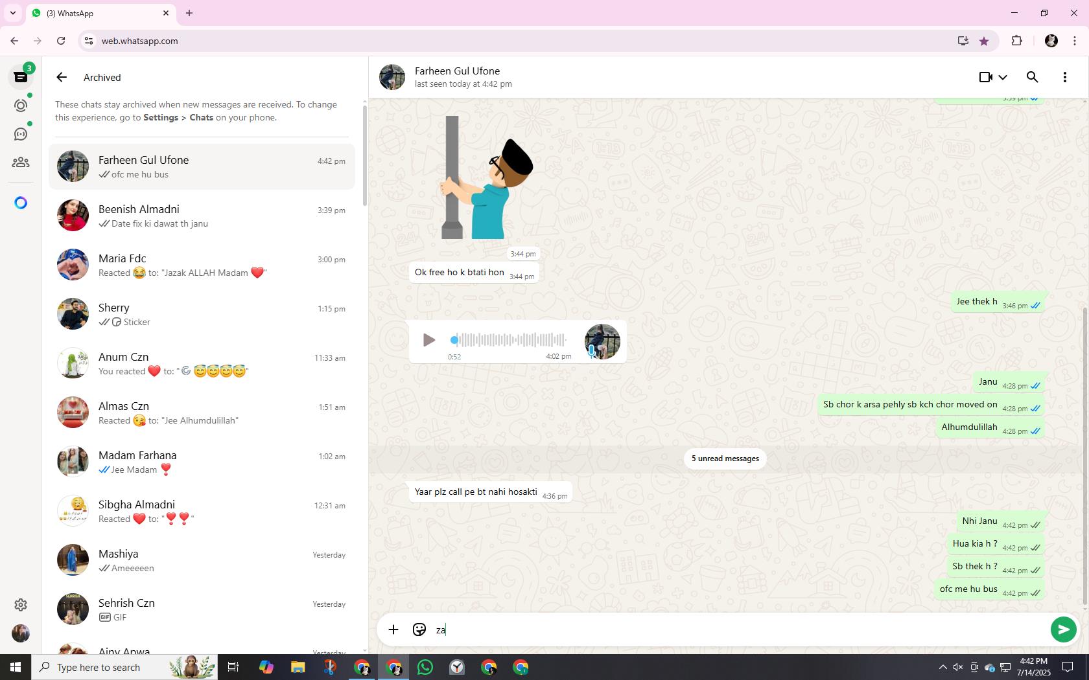Reload the WhatsApp page
1089x680 pixels.
pos(61,41)
